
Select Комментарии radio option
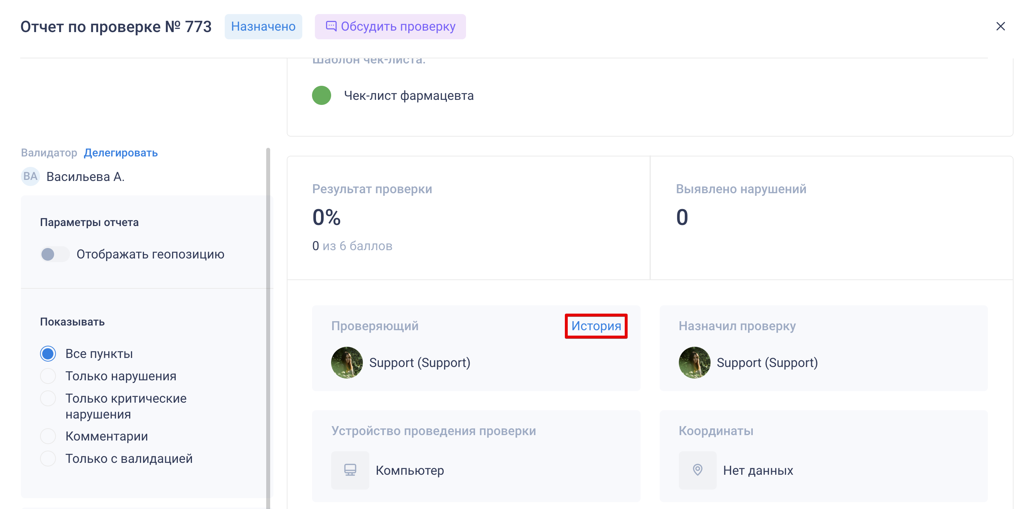48,436
